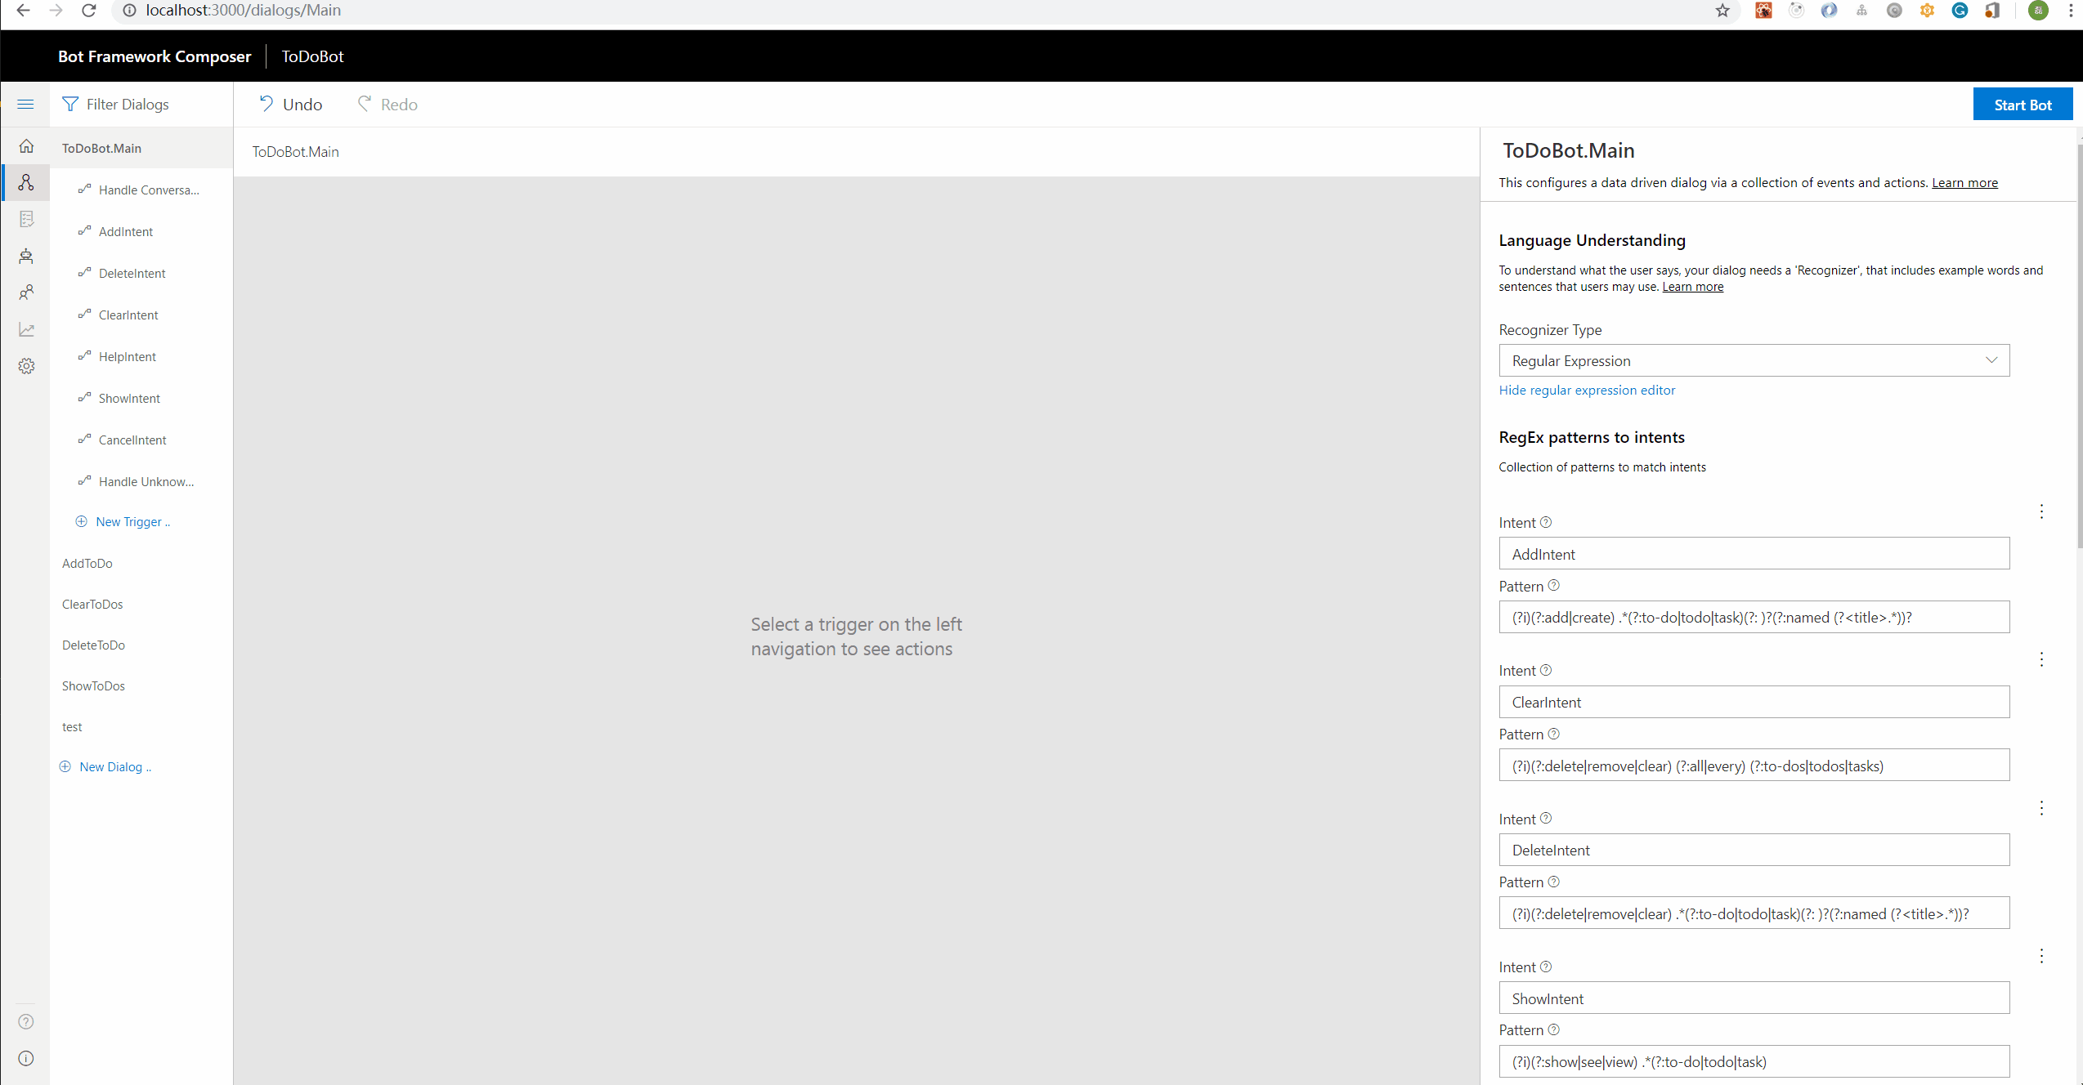
Task: Open the Home icon in left navigation
Action: [26, 145]
